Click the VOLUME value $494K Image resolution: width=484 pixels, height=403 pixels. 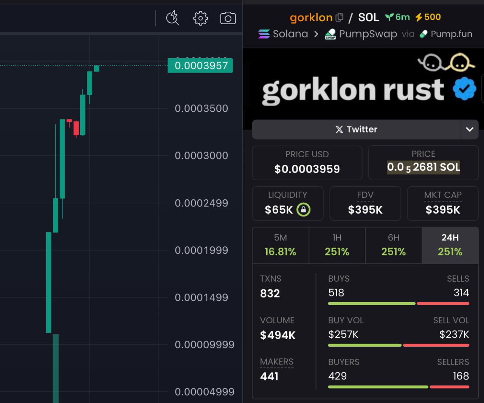pos(278,335)
